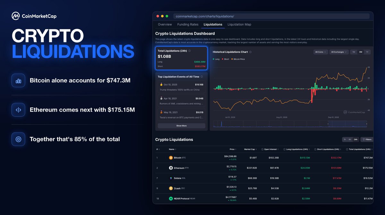This screenshot has height=215, width=385.
Task: Open the All Coins dropdown
Action: point(321,52)
